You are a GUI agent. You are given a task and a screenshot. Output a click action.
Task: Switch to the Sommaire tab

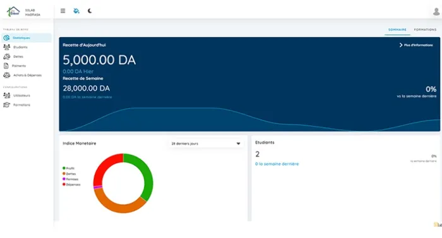tap(397, 30)
